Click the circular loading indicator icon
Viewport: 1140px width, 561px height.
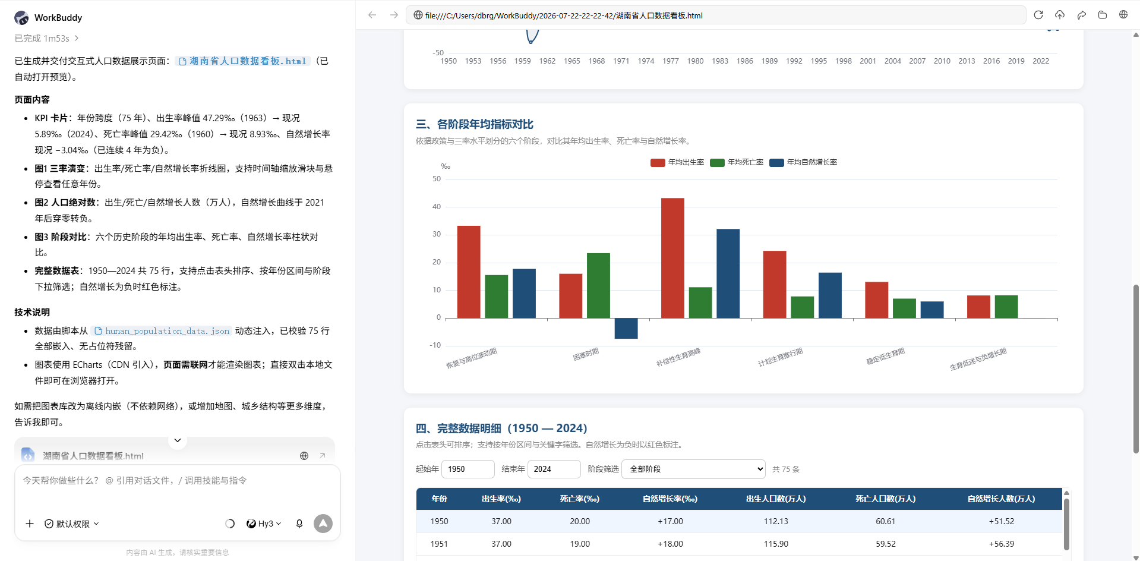click(x=230, y=524)
